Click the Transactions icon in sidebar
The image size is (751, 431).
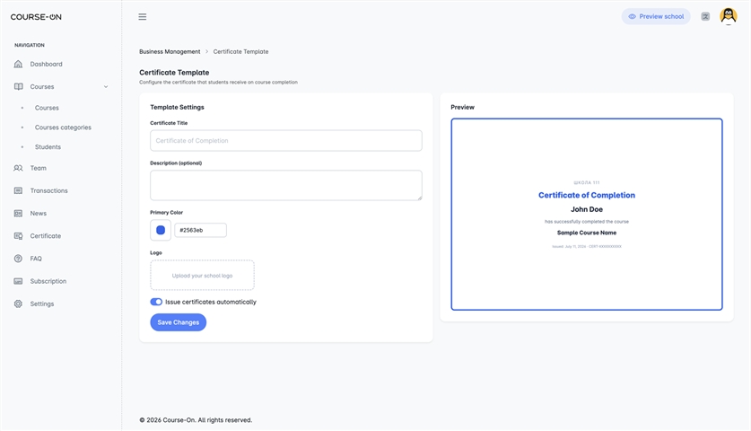coord(18,191)
